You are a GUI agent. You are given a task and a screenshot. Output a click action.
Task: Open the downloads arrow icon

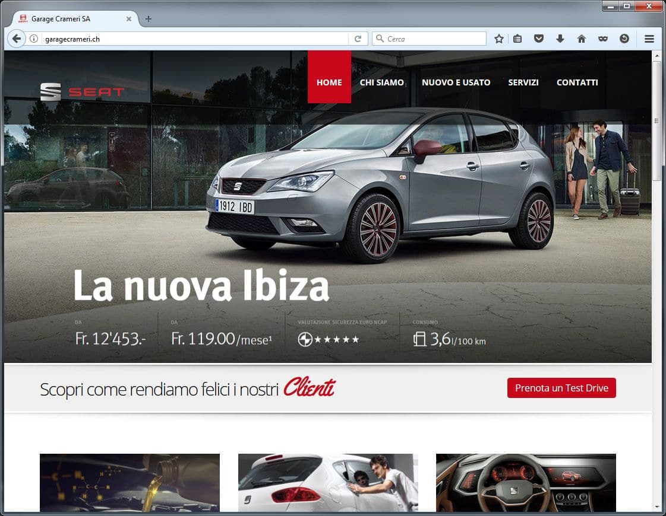pyautogui.click(x=560, y=39)
